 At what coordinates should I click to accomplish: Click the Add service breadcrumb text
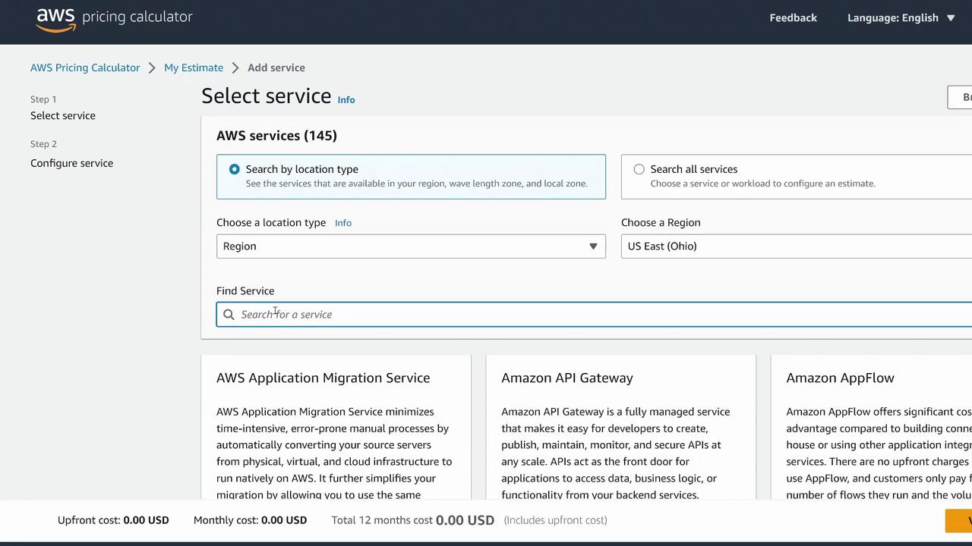click(x=276, y=67)
